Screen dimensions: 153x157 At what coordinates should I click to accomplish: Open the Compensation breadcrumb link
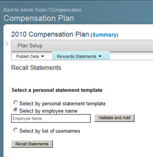click(65, 10)
